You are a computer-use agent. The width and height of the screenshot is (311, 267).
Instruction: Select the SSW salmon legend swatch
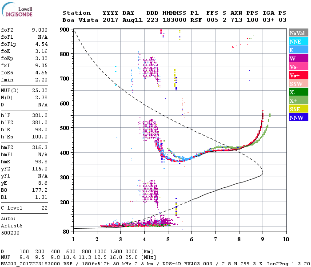point(299,84)
